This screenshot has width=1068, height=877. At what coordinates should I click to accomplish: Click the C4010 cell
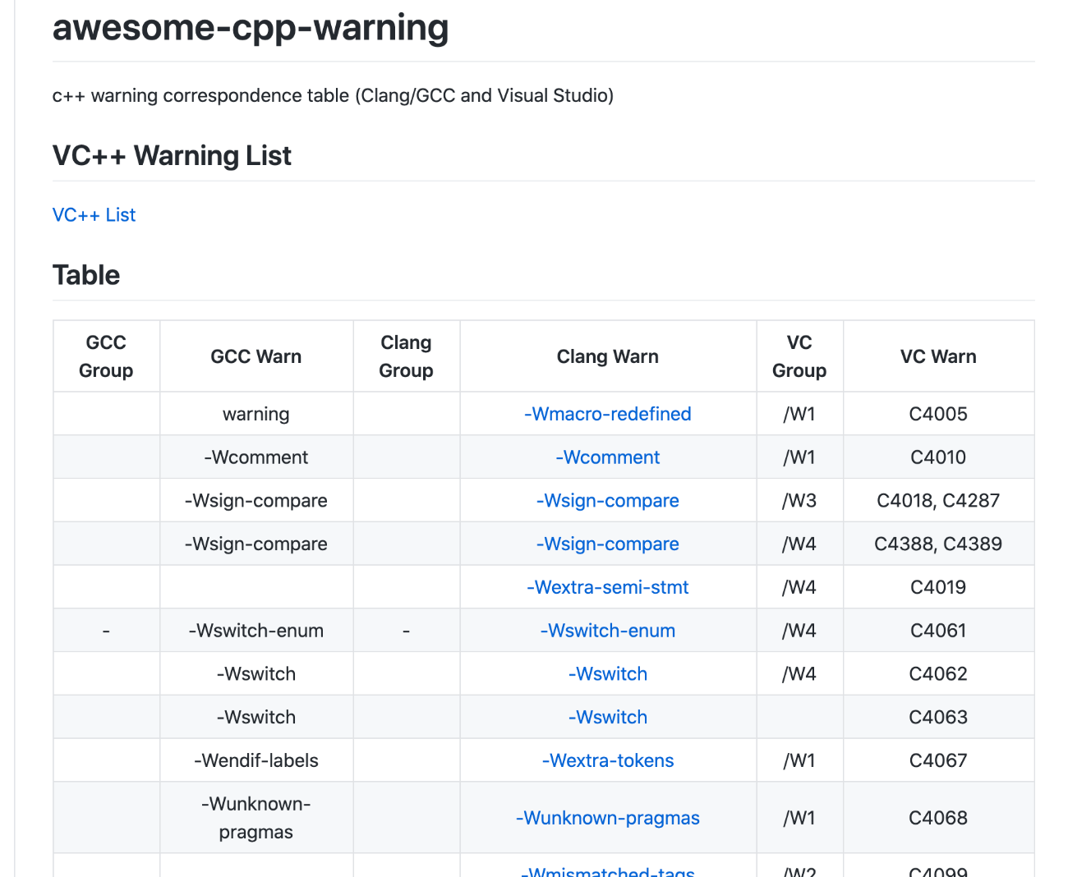[x=938, y=457]
